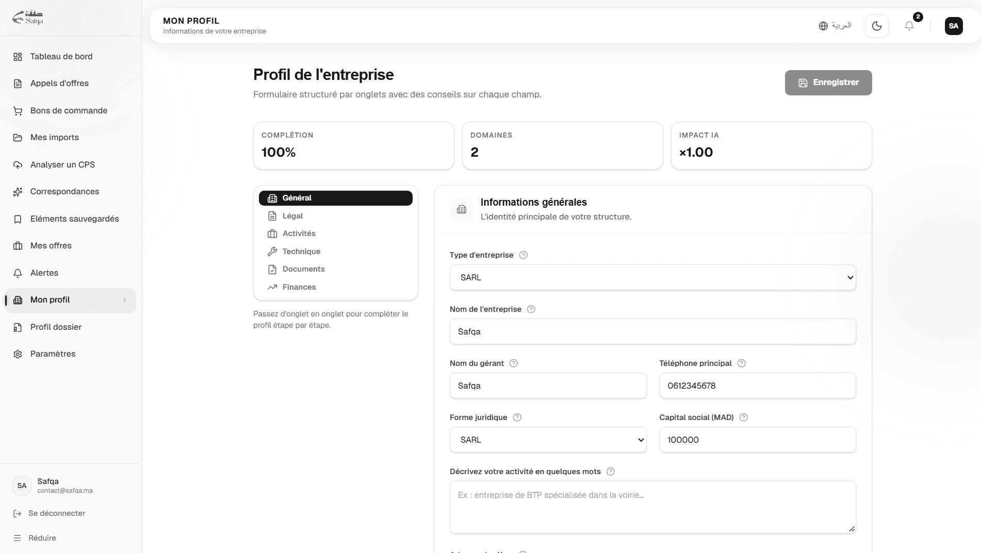Viewport: 981px width, 553px height.
Task: Go to Alertes in sidebar
Action: tap(71, 273)
